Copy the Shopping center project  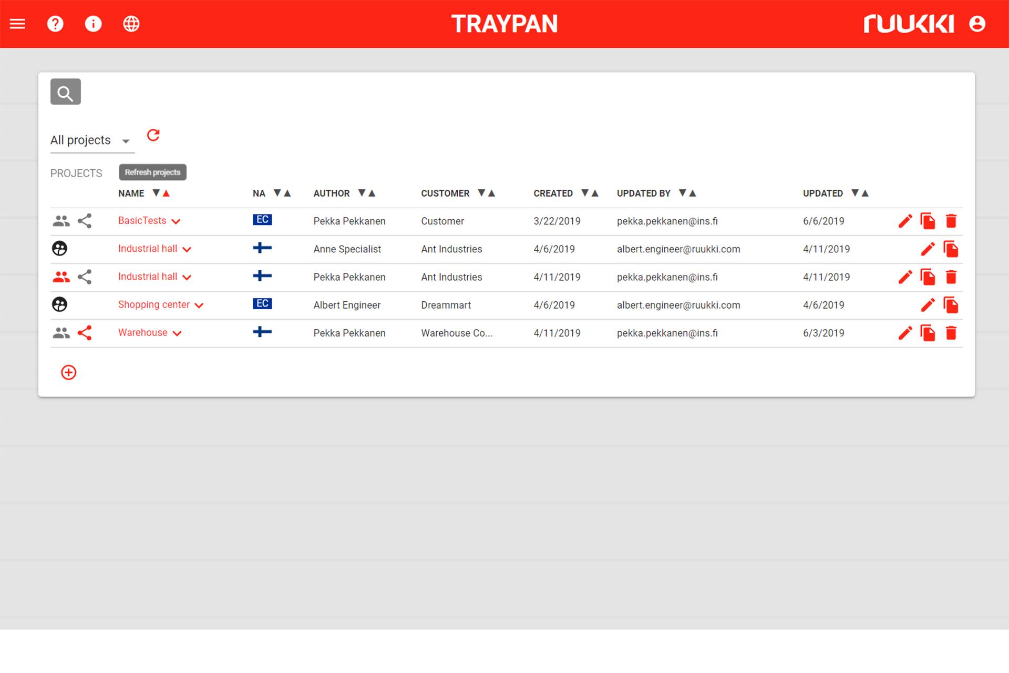click(951, 304)
